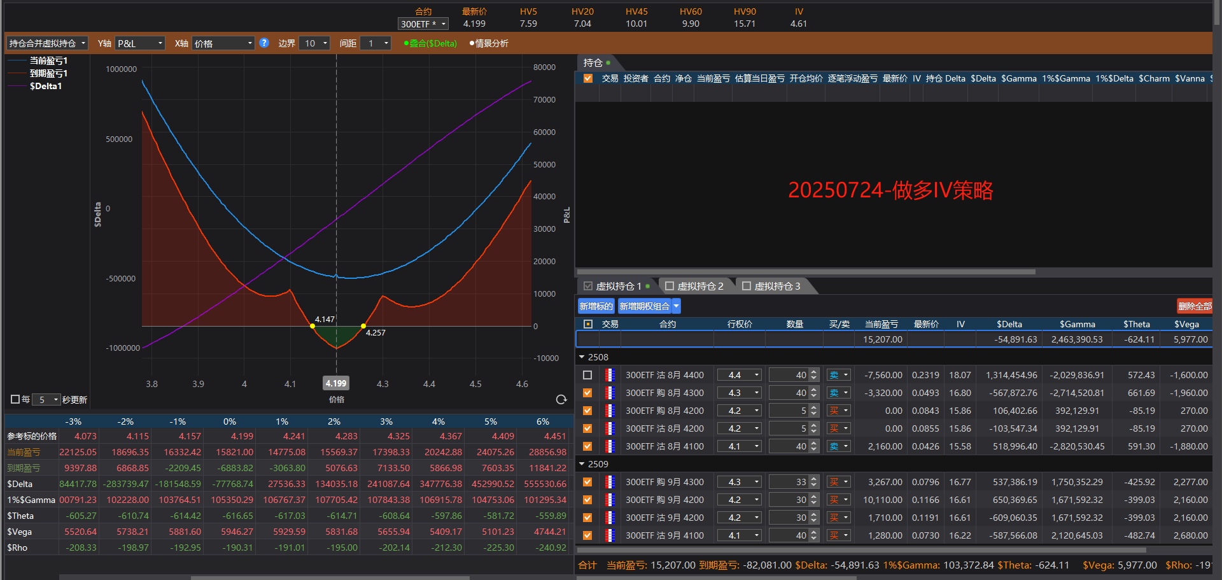Collapse the 2508 expiry group
The width and height of the screenshot is (1222, 580).
pyautogui.click(x=582, y=357)
